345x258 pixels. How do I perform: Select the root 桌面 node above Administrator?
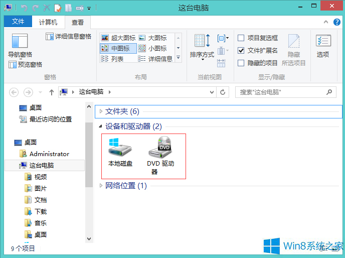coord(25,143)
